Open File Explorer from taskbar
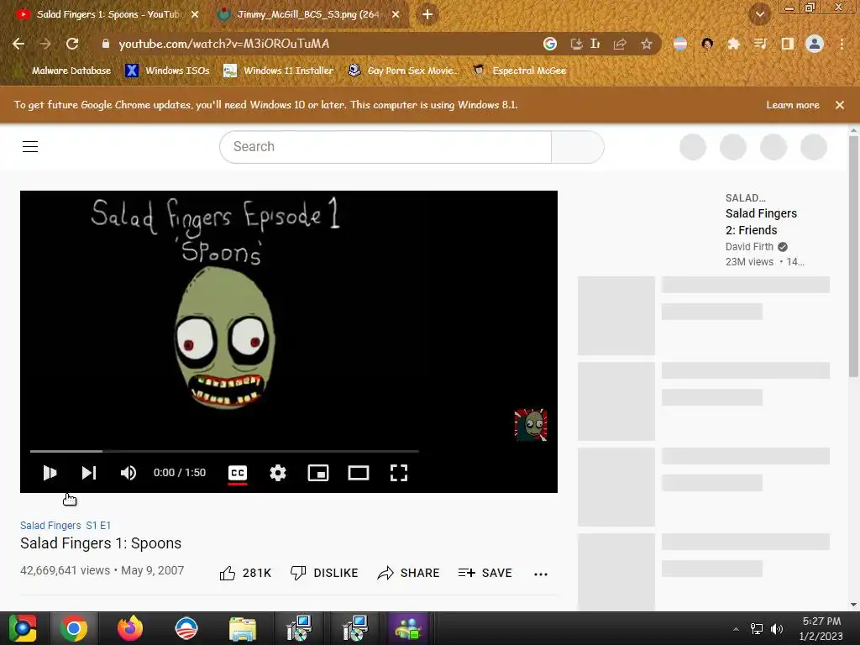Viewport: 860px width, 645px height. click(x=243, y=628)
